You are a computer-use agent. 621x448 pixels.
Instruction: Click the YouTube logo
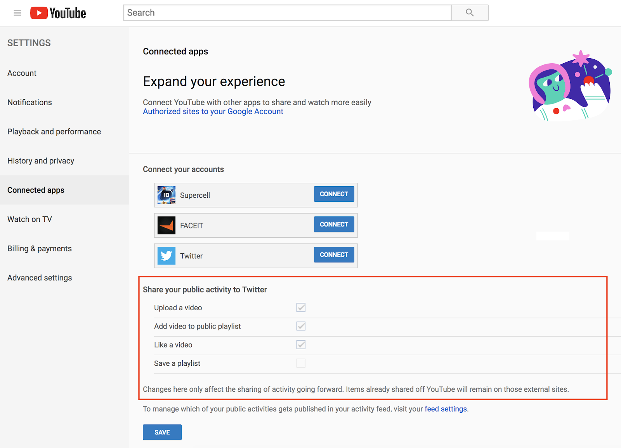click(x=57, y=13)
